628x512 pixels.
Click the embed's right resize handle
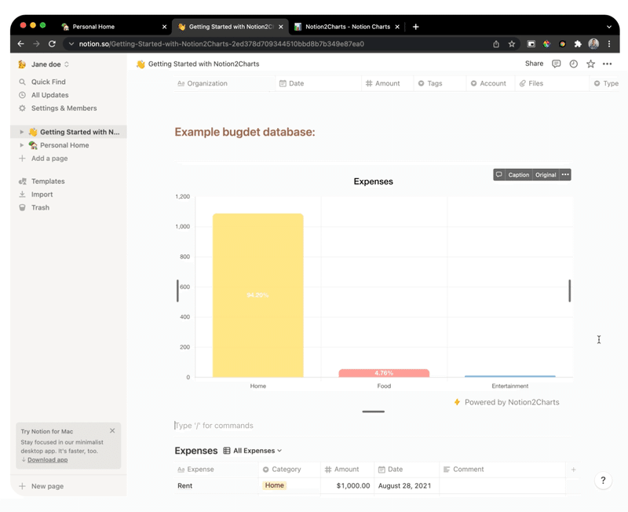(570, 291)
